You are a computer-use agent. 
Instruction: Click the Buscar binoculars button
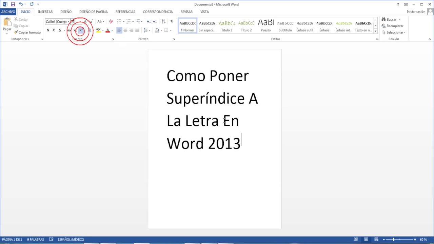(x=390, y=20)
